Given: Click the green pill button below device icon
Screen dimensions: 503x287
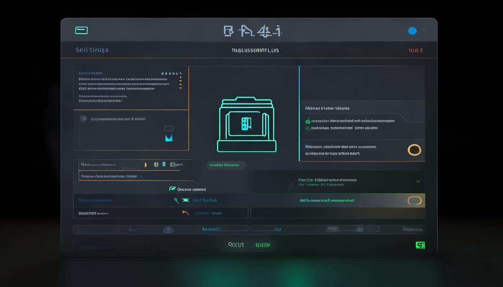Looking at the screenshot, I should pyautogui.click(x=226, y=165).
